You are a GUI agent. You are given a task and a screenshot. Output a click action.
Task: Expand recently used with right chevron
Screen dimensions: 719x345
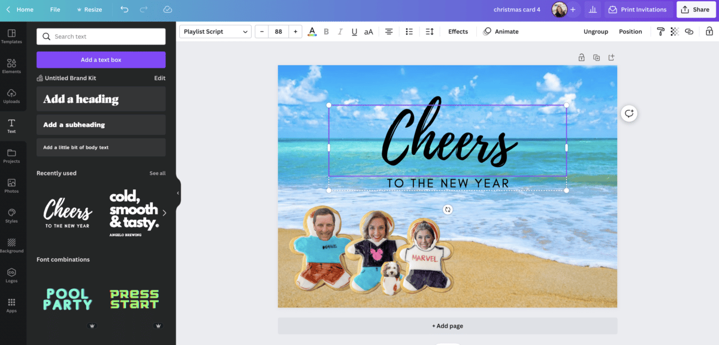(x=164, y=213)
